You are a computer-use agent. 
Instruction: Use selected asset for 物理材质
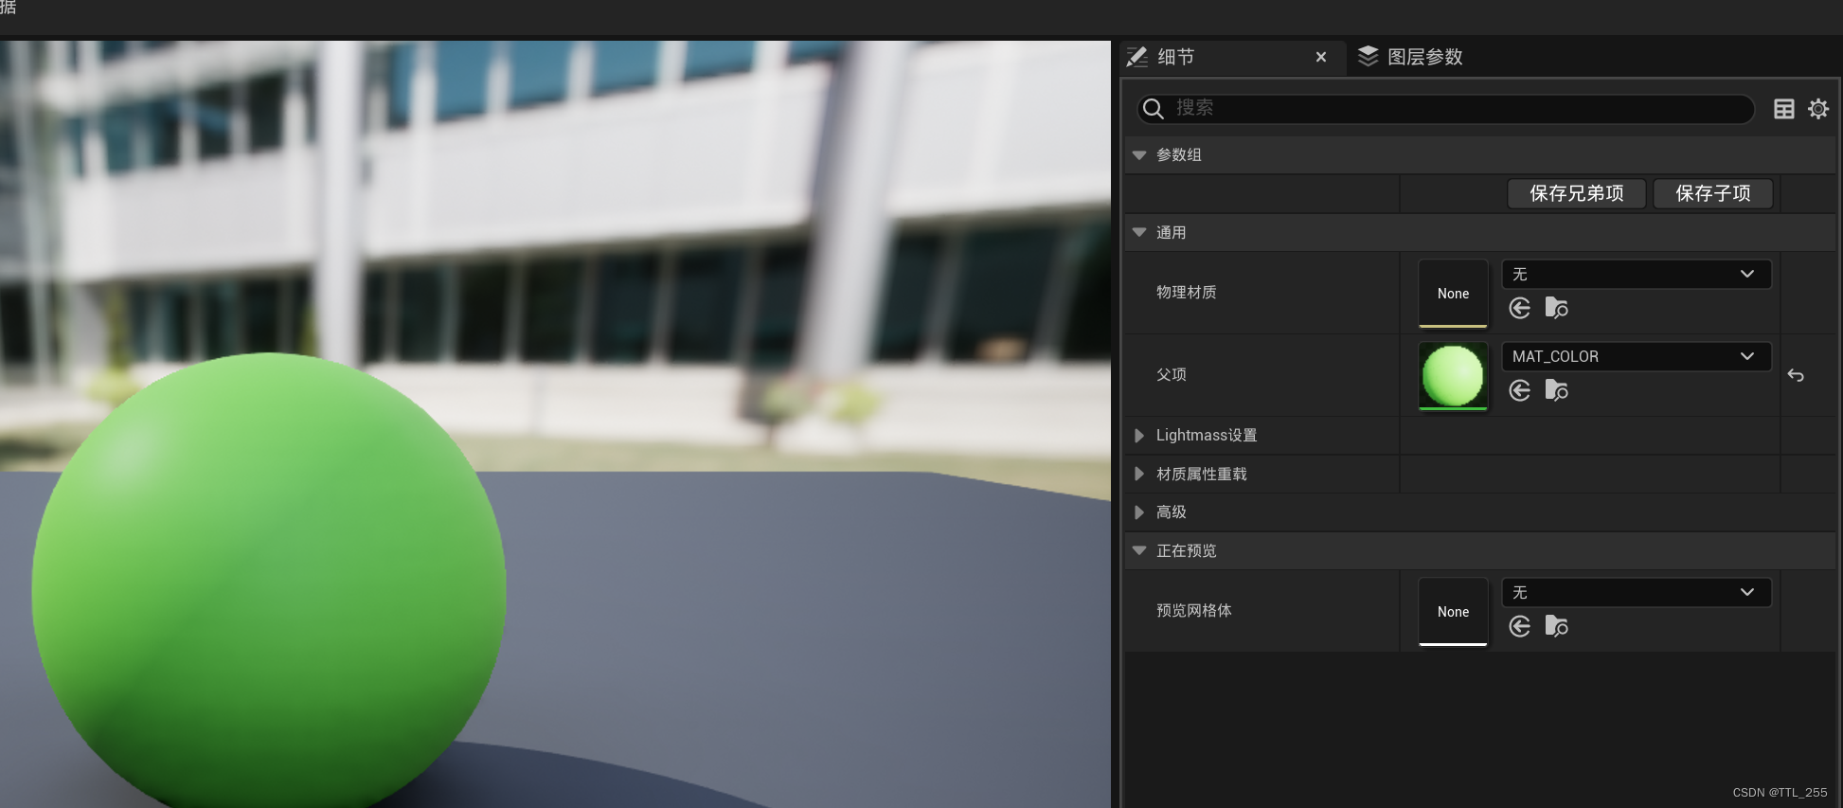click(1520, 308)
